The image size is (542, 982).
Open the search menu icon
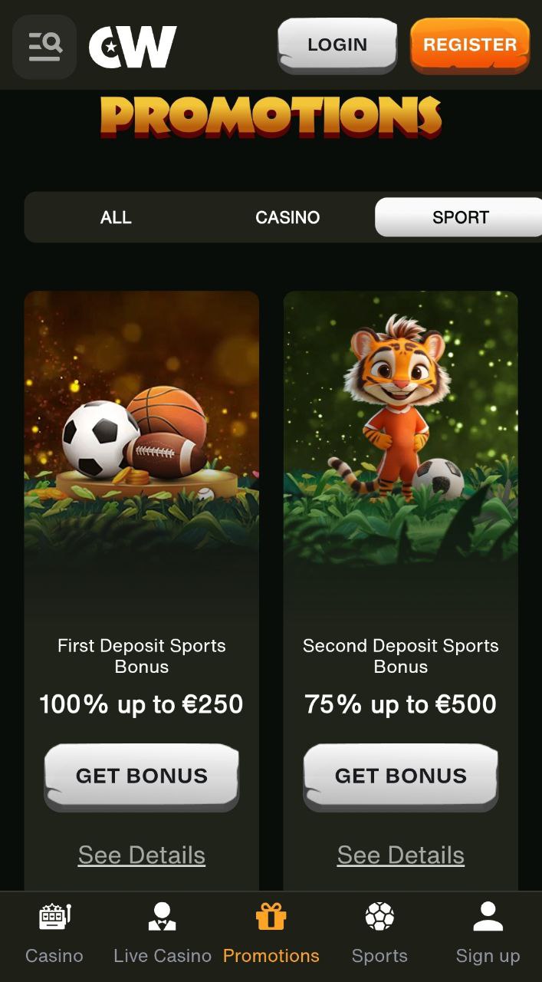(44, 46)
